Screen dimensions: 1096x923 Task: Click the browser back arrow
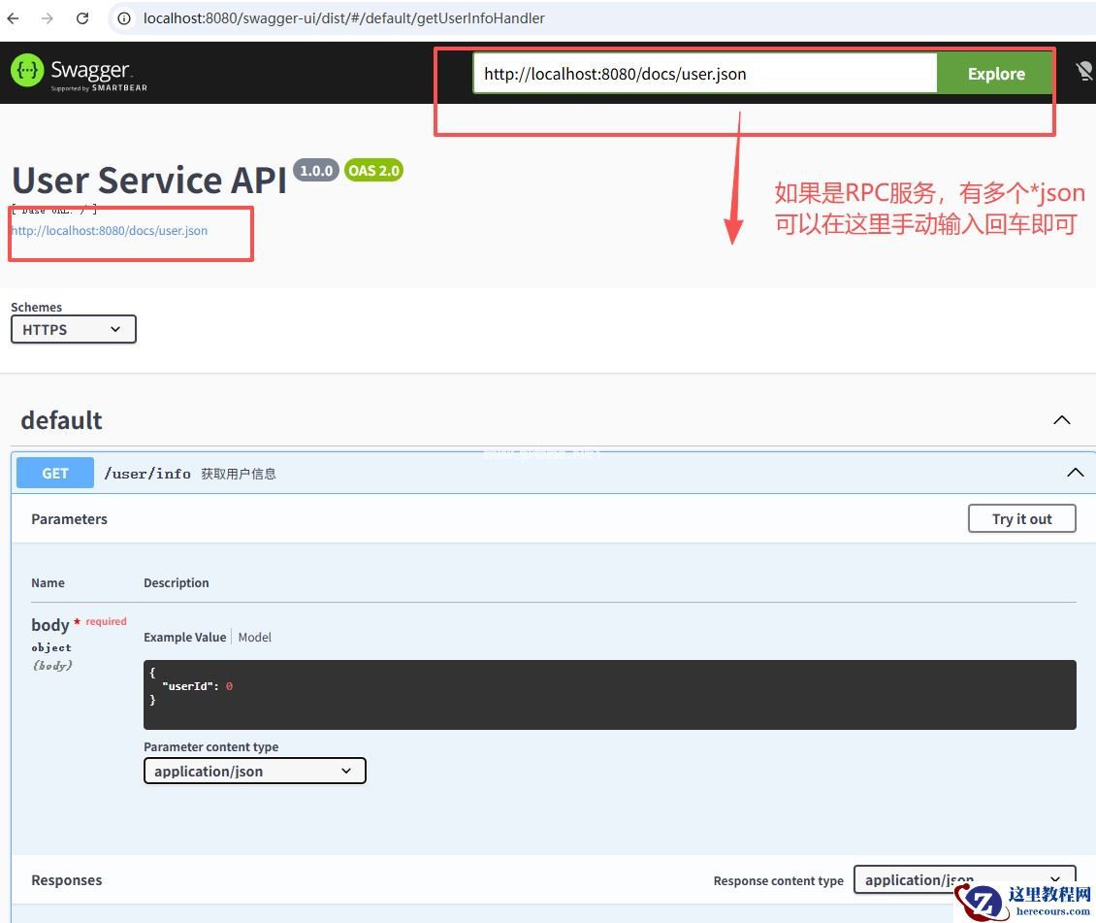click(x=14, y=18)
